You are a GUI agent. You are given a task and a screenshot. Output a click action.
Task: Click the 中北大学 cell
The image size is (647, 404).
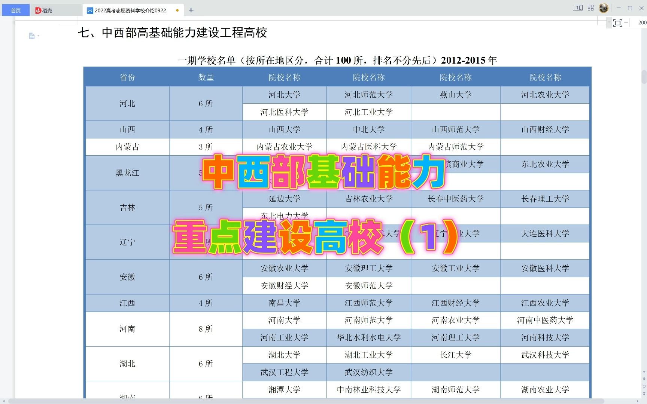(x=369, y=130)
